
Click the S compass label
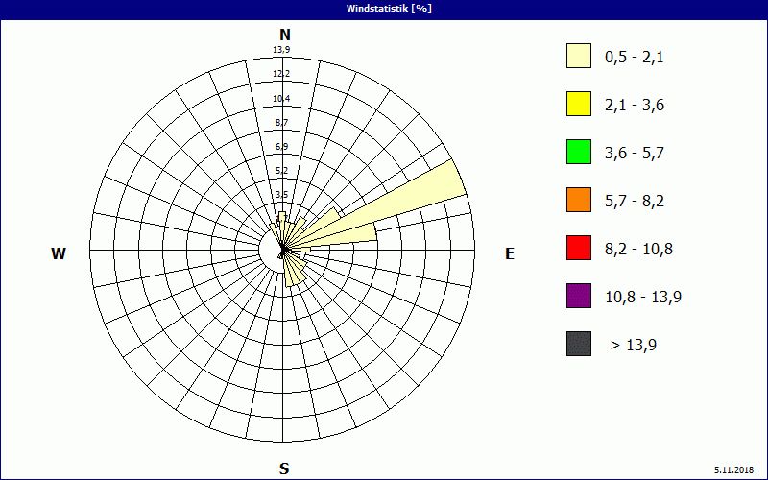pos(284,468)
